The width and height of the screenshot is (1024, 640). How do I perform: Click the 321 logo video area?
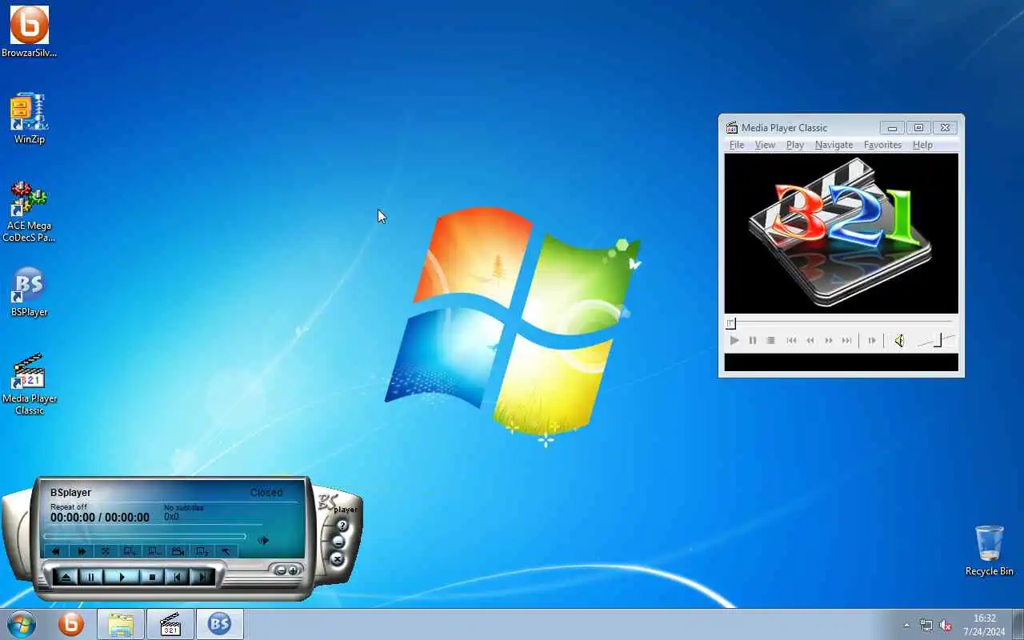(x=841, y=233)
